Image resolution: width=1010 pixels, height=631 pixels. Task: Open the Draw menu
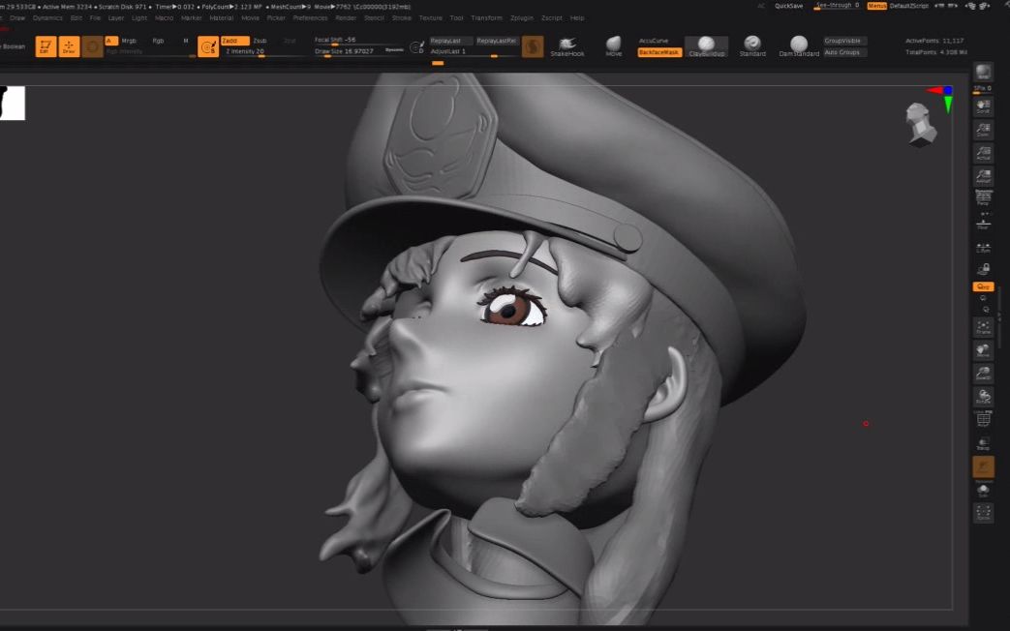click(x=17, y=18)
